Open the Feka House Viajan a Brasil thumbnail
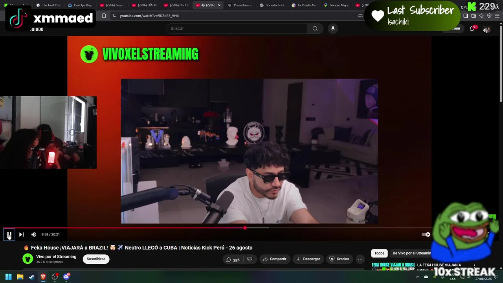The image size is (503, 283). (393, 267)
